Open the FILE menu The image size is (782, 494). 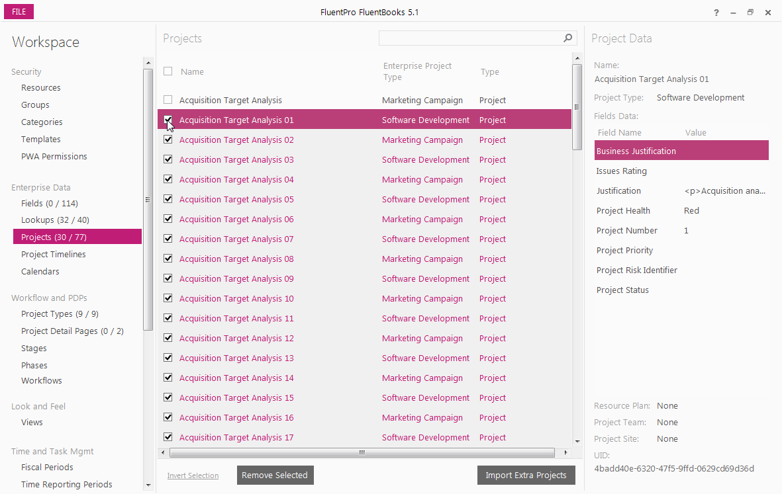[x=19, y=11]
